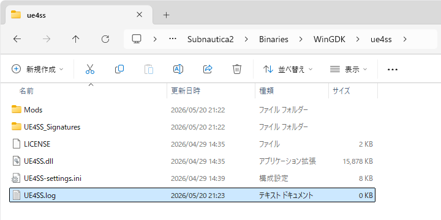Click the LICENSE file icon
This screenshot has width=441, height=220.
coord(17,144)
